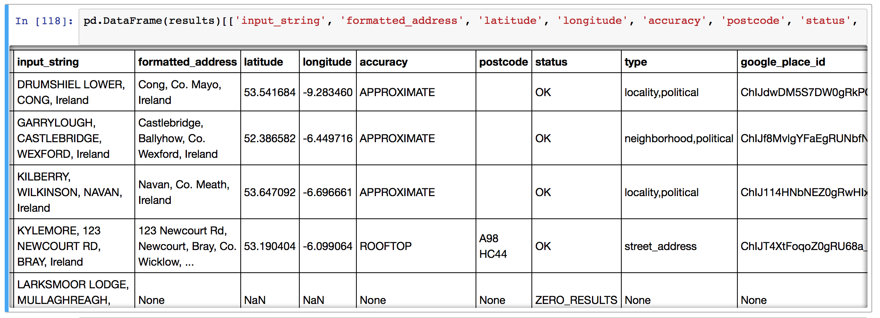Click the postcode column header

click(x=503, y=62)
